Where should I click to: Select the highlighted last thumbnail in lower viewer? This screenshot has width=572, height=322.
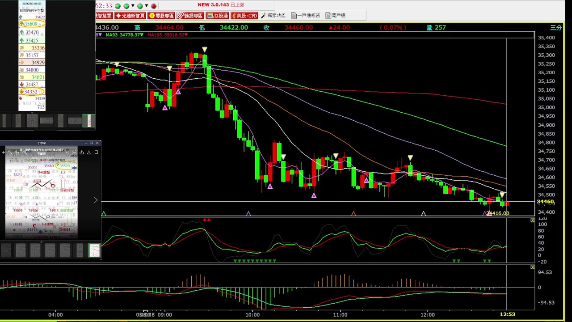[94, 250]
